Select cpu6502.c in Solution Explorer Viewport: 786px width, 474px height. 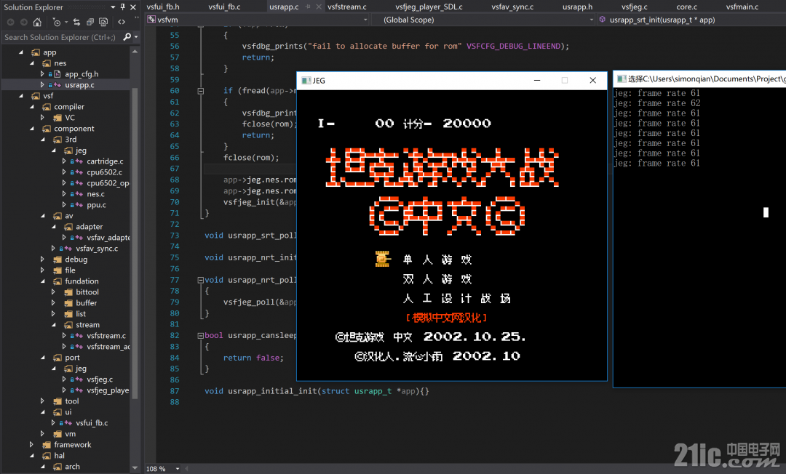(x=104, y=172)
